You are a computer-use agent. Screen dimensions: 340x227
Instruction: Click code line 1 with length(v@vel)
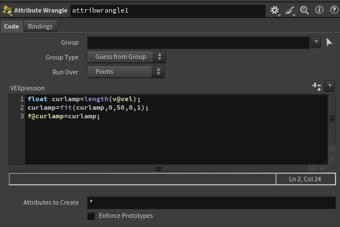coord(84,99)
